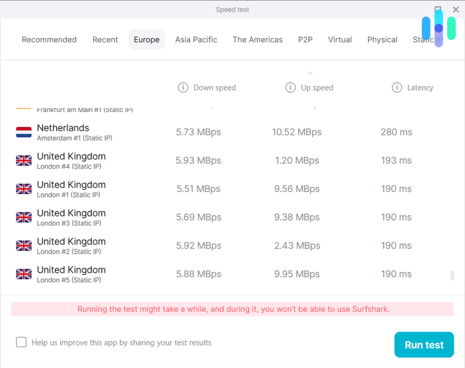465x368 pixels.
Task: Click the vertical scrollbar thumb
Action: pos(452,275)
